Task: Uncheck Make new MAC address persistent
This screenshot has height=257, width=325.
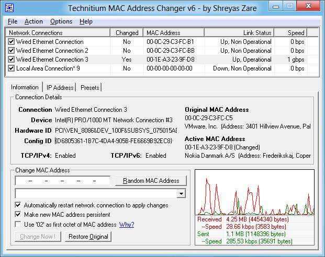Action: click(x=18, y=214)
